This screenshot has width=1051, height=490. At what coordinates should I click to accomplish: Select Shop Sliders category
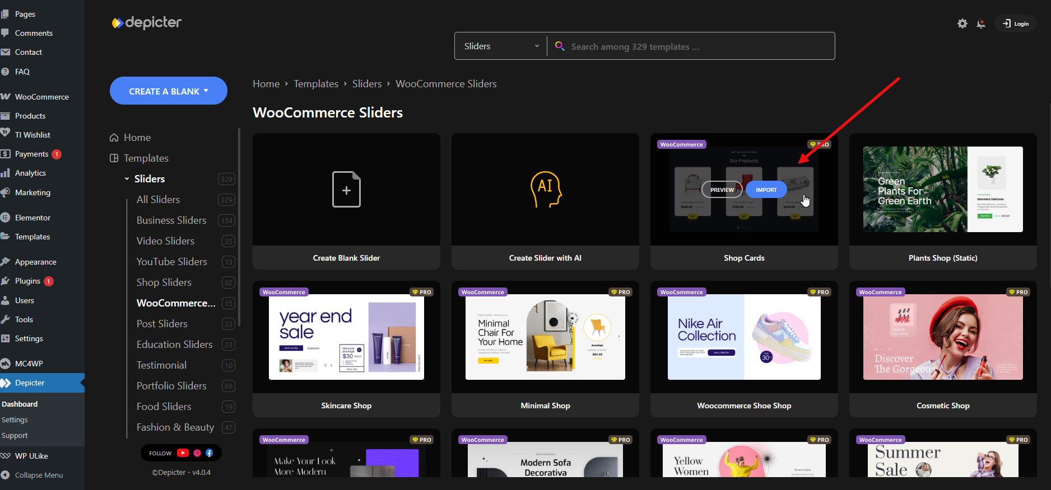pos(164,282)
